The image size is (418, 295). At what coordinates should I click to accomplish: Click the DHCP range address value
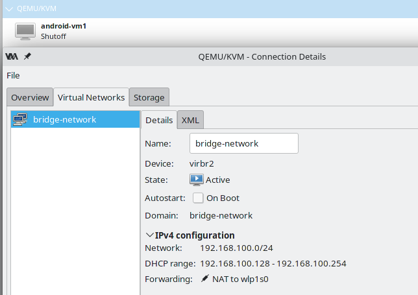[271, 263]
